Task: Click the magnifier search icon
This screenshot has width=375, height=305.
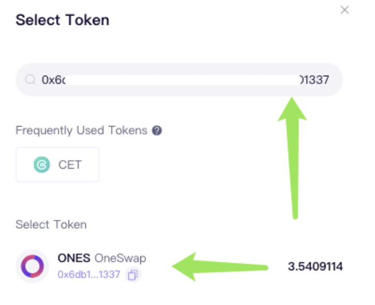Action: coord(31,79)
